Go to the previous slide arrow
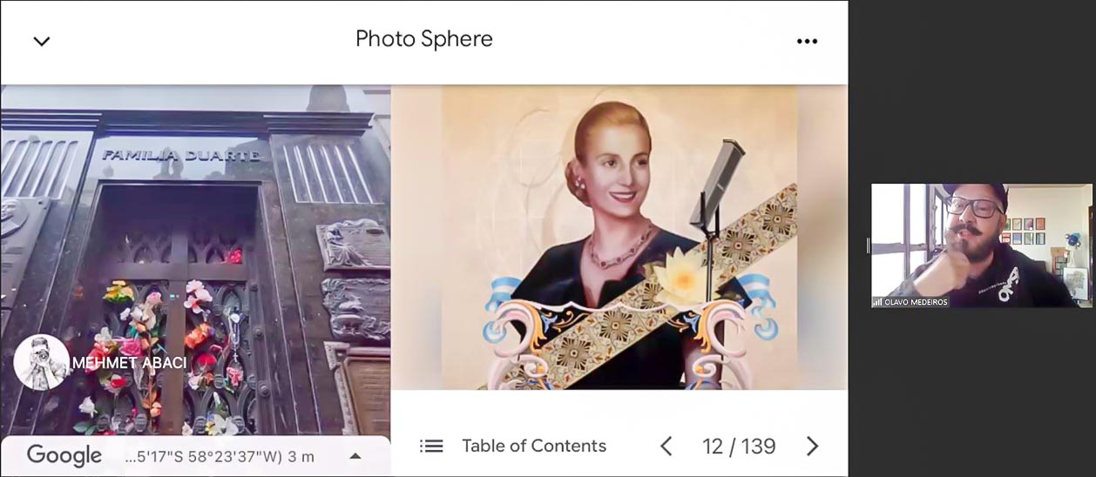 666,447
